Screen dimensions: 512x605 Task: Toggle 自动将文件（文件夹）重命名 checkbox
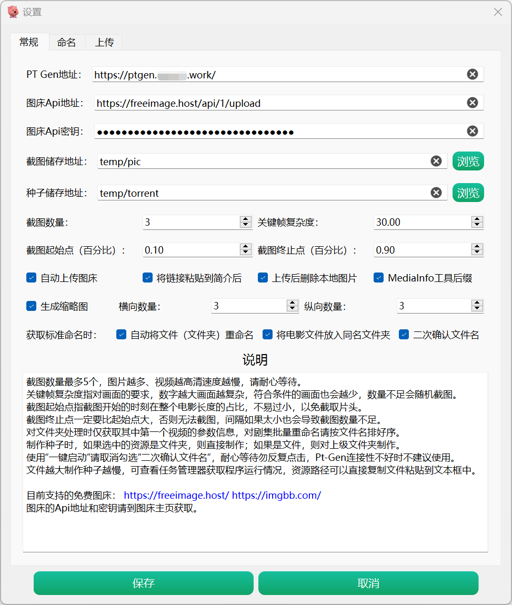point(121,335)
